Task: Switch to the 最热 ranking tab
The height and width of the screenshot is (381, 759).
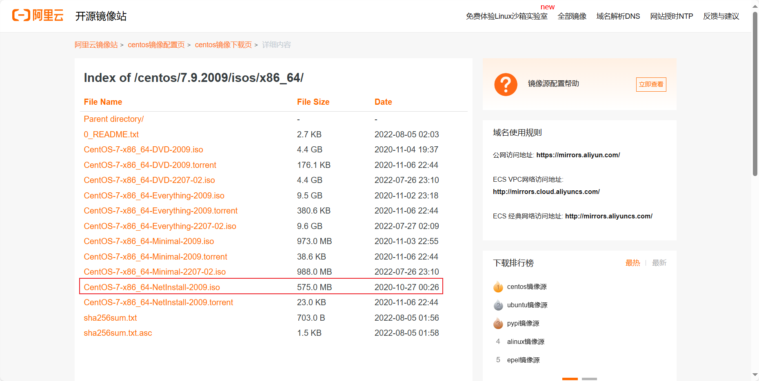Action: tap(632, 263)
